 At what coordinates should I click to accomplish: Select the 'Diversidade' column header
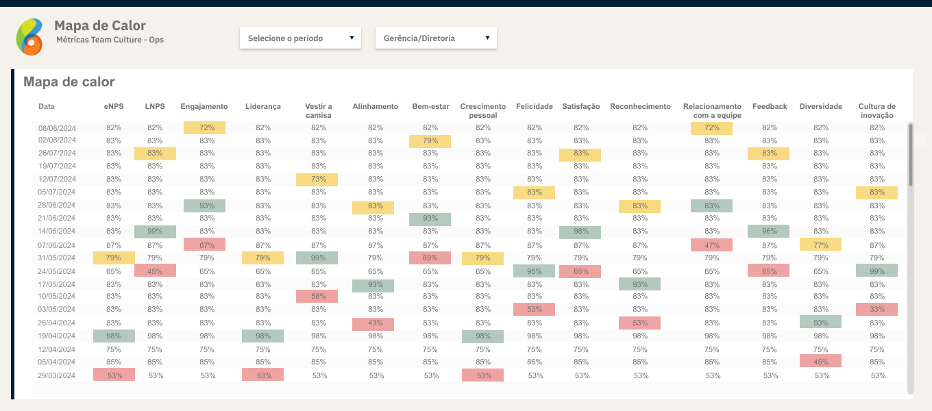820,107
